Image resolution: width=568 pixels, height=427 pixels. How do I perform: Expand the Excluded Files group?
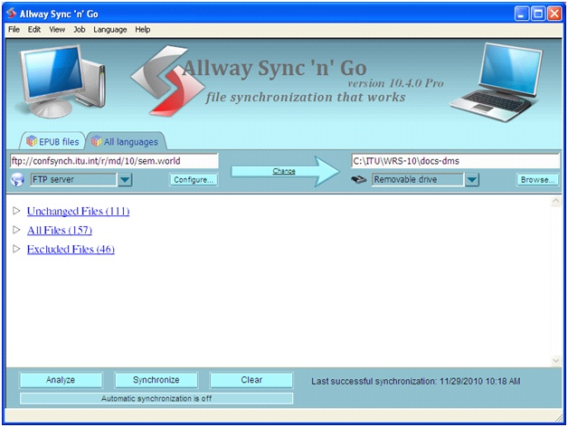tap(16, 249)
